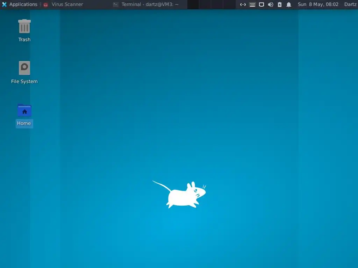Switch to the Terminal - dartz@VM3 window

[x=150, y=4]
